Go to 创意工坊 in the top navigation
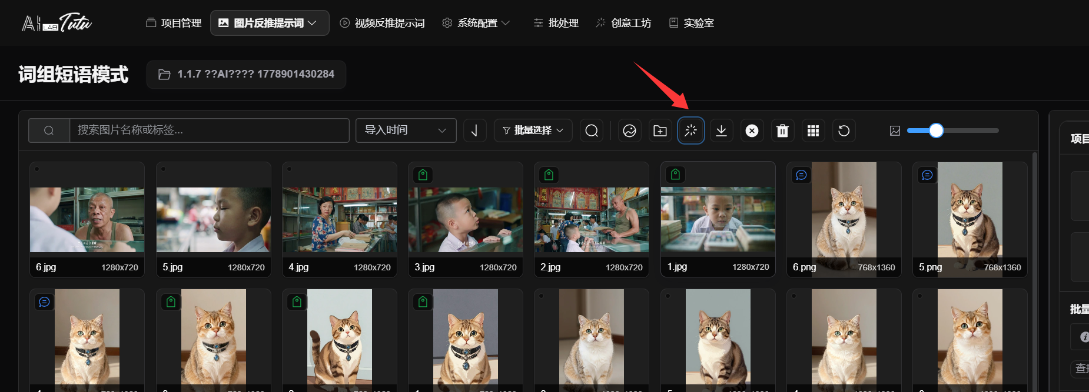This screenshot has width=1089, height=392. (x=623, y=23)
